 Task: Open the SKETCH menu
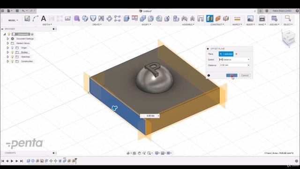click(x=47, y=24)
